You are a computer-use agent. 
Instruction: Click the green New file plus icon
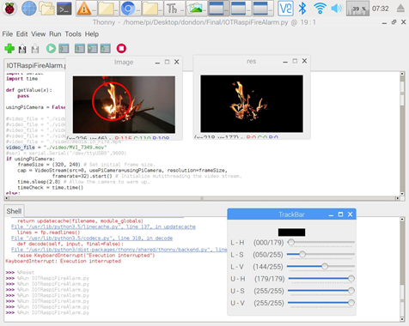click(9, 48)
